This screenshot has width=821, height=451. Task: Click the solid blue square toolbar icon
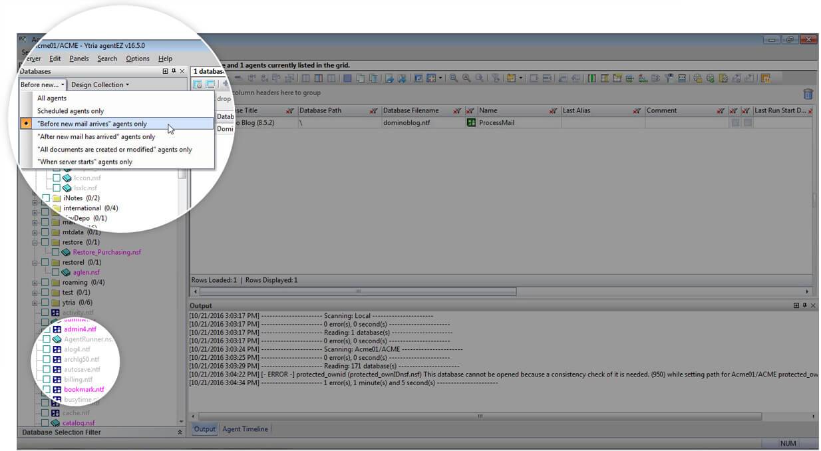348,78
